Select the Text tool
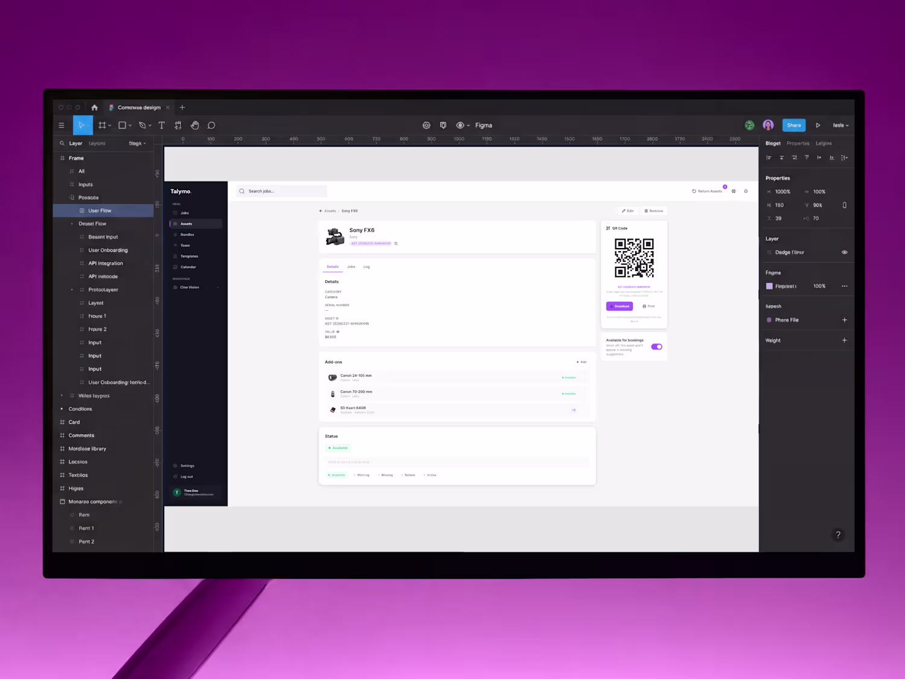The image size is (905, 679). click(162, 126)
